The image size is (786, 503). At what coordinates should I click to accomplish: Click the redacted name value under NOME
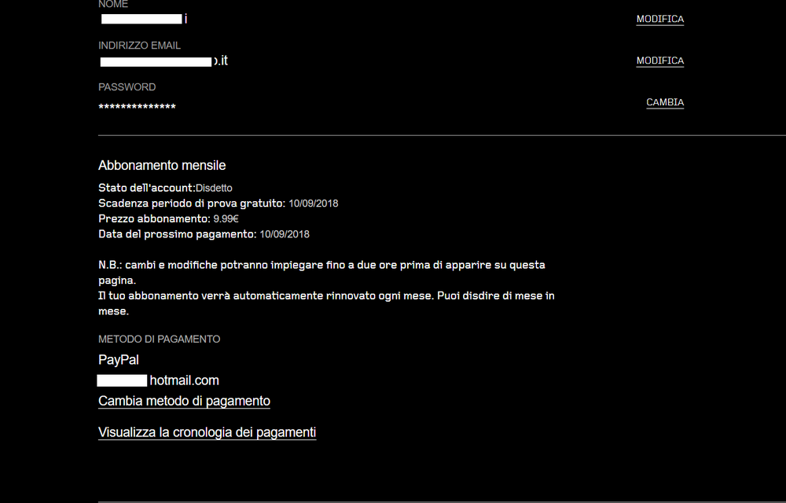tap(144, 19)
